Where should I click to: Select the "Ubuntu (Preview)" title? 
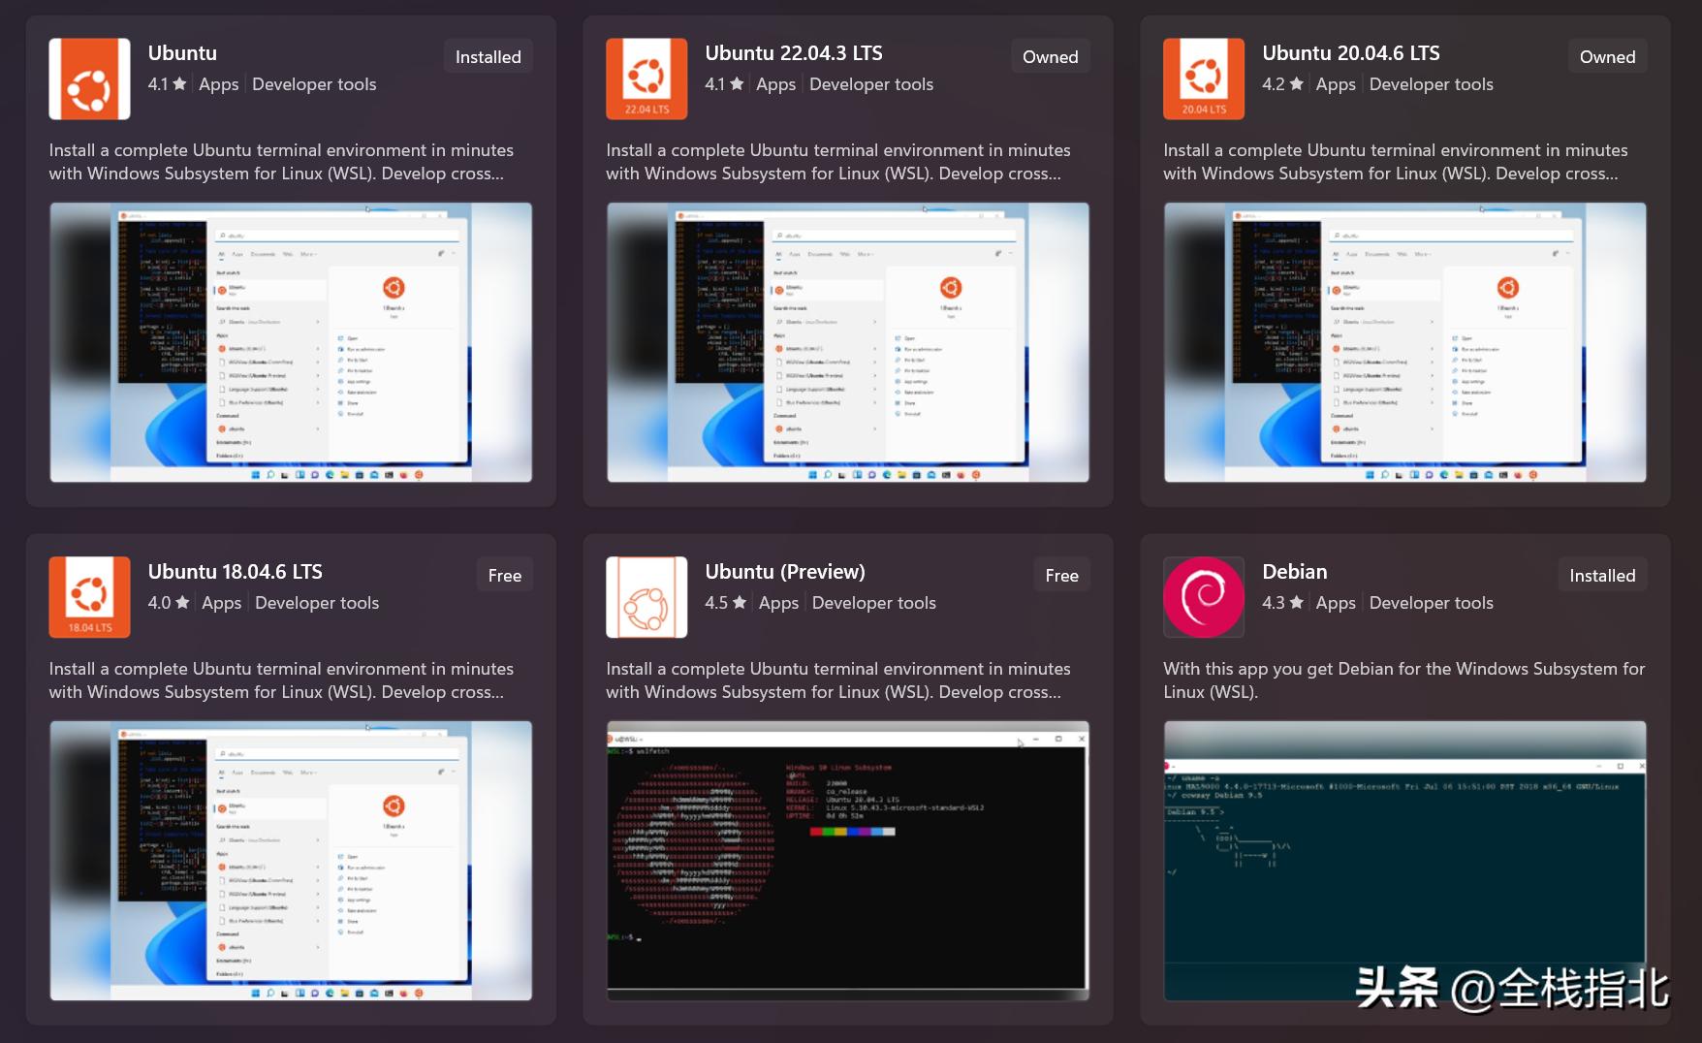[x=785, y=572]
